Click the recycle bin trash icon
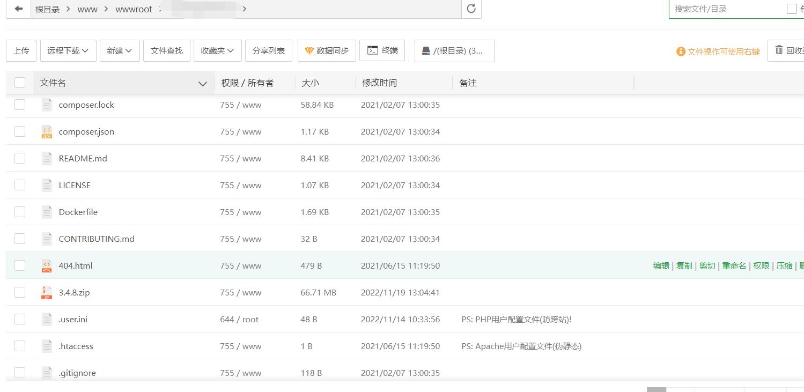Image resolution: width=804 pixels, height=392 pixels. pos(779,50)
